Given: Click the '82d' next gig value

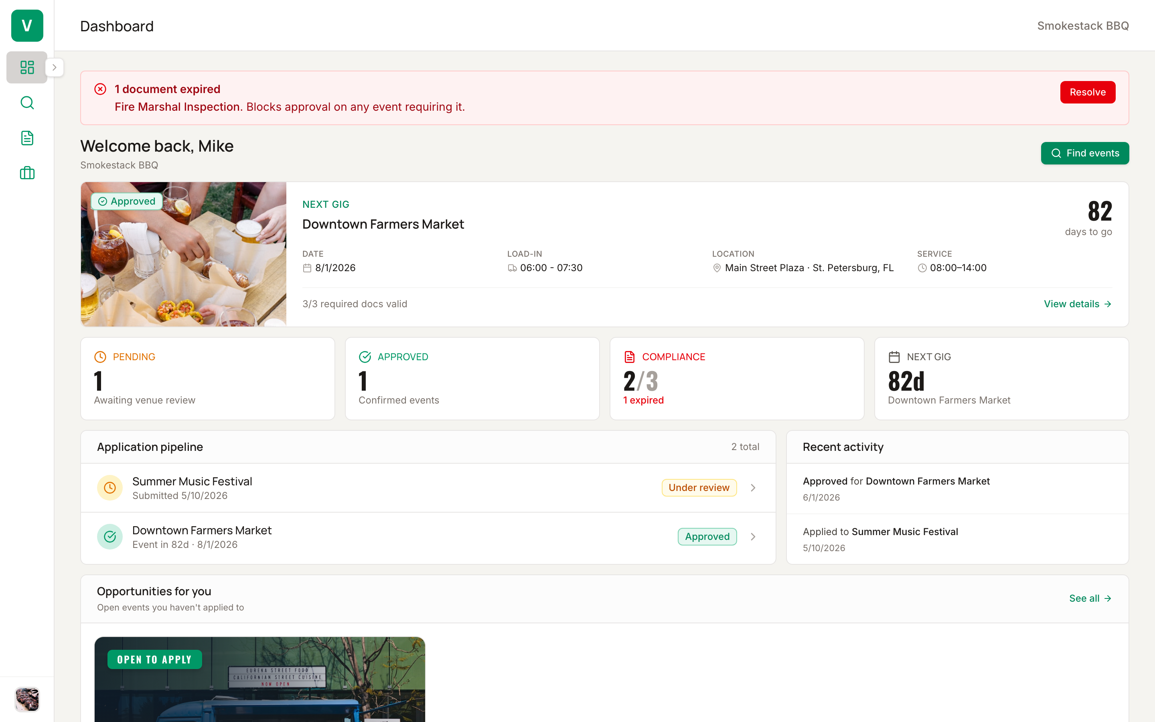Looking at the screenshot, I should [906, 381].
